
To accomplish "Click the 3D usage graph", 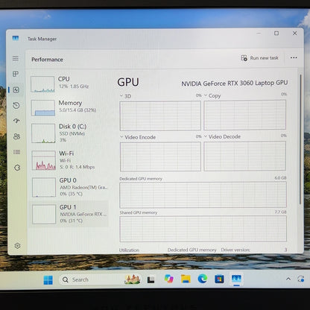I will point(160,116).
